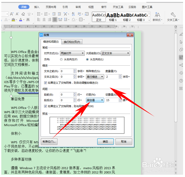Screen dimensions: 185x177
Task: Click the pencil icon in right sidebar
Action: [181, 34]
